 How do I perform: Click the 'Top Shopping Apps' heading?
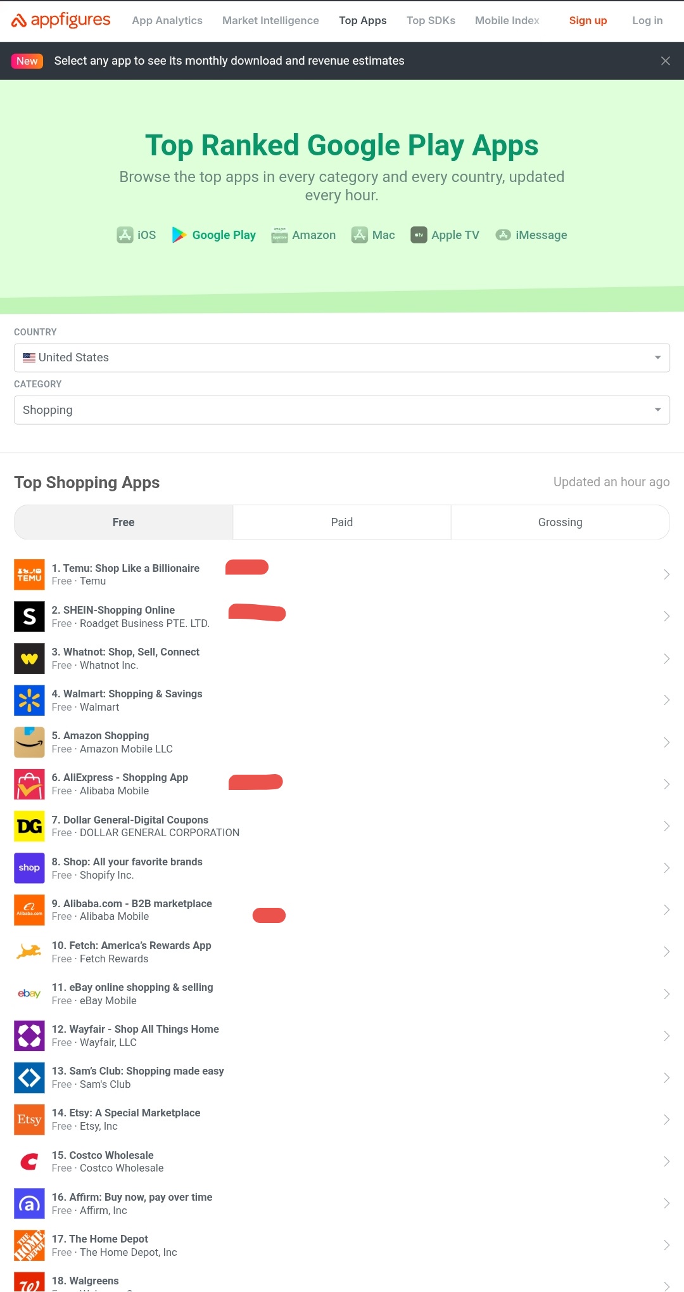[x=87, y=482]
